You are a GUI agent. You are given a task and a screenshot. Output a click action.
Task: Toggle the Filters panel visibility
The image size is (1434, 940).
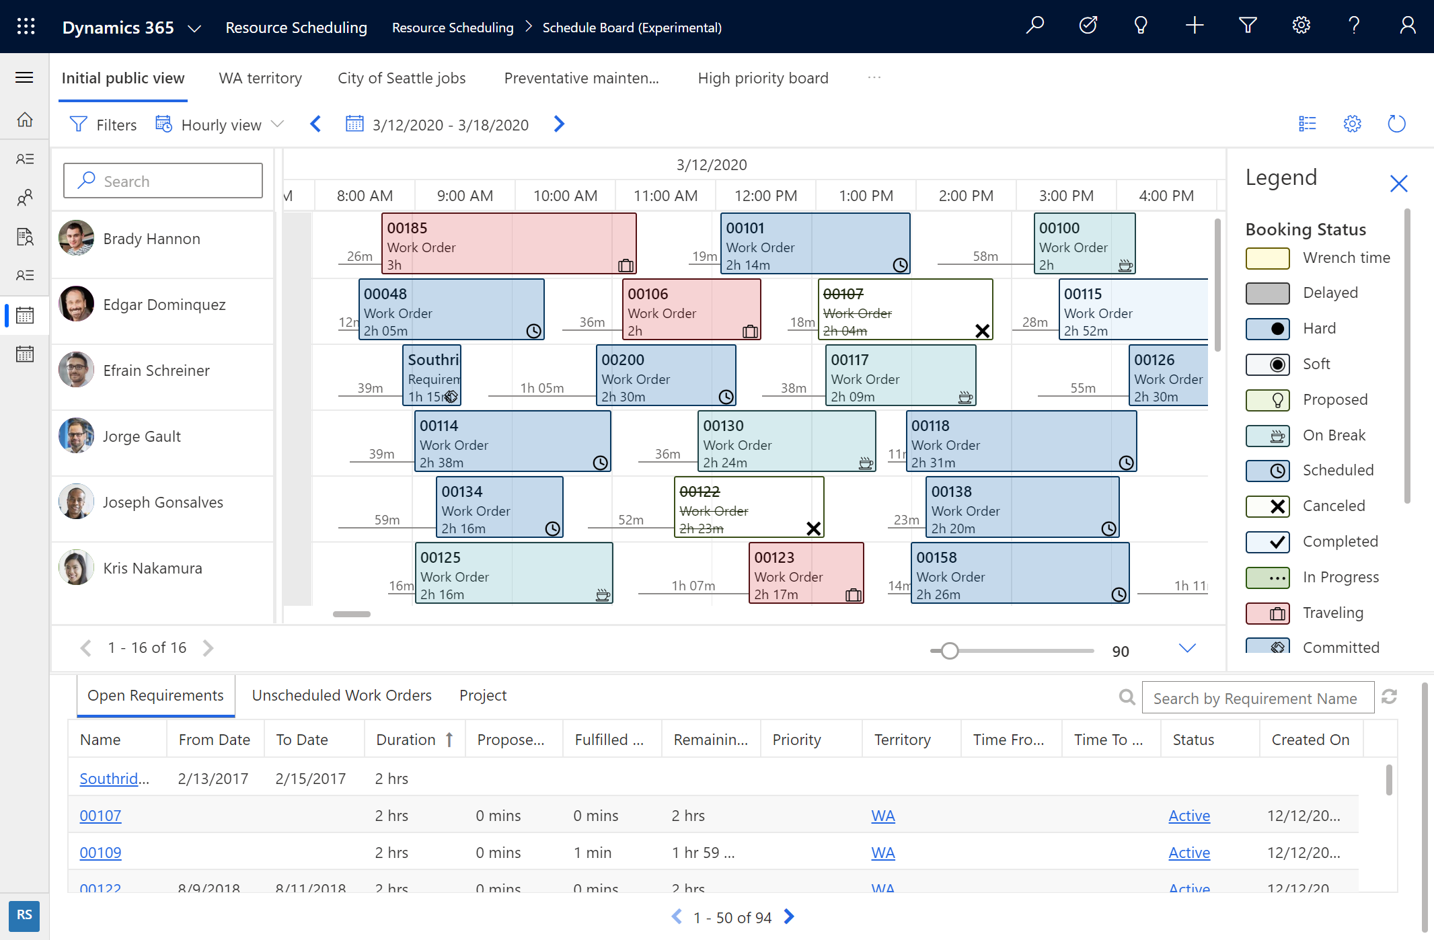click(104, 125)
